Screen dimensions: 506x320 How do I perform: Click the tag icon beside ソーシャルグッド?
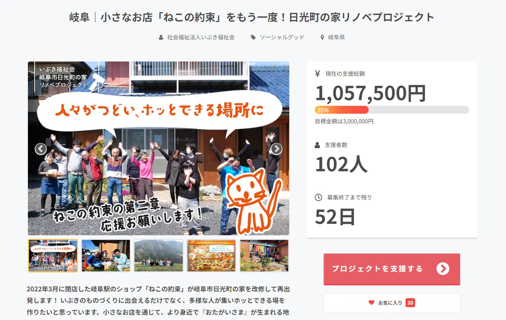coord(253,37)
